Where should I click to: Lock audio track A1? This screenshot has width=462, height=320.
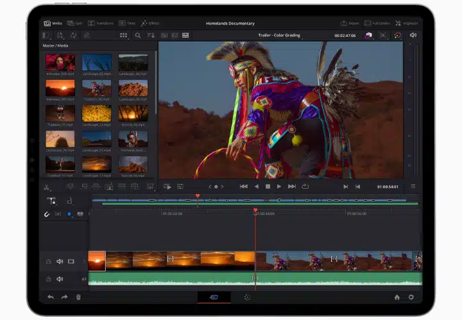(49, 279)
